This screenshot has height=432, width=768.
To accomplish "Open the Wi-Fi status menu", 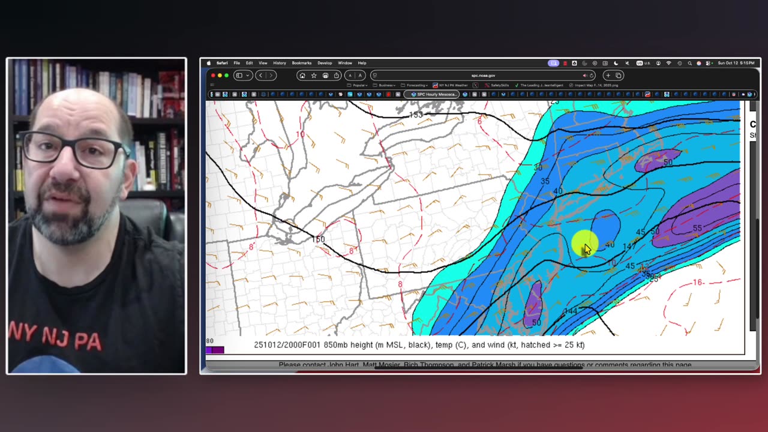I will [x=668, y=63].
